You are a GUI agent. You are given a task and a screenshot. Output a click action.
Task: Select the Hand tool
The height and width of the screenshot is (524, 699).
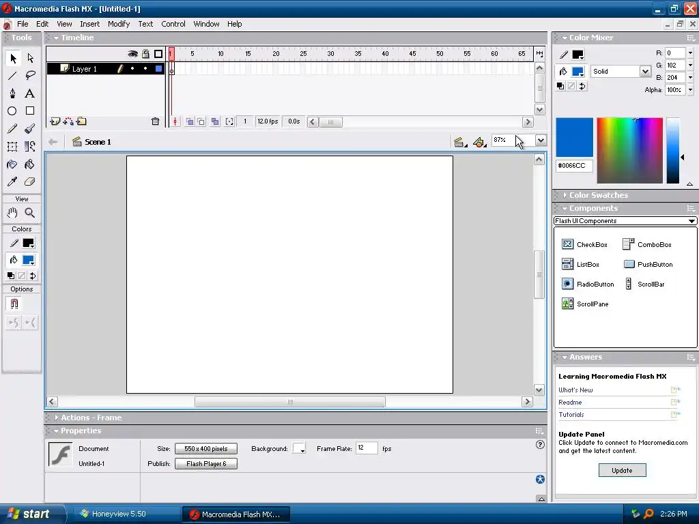(12, 213)
